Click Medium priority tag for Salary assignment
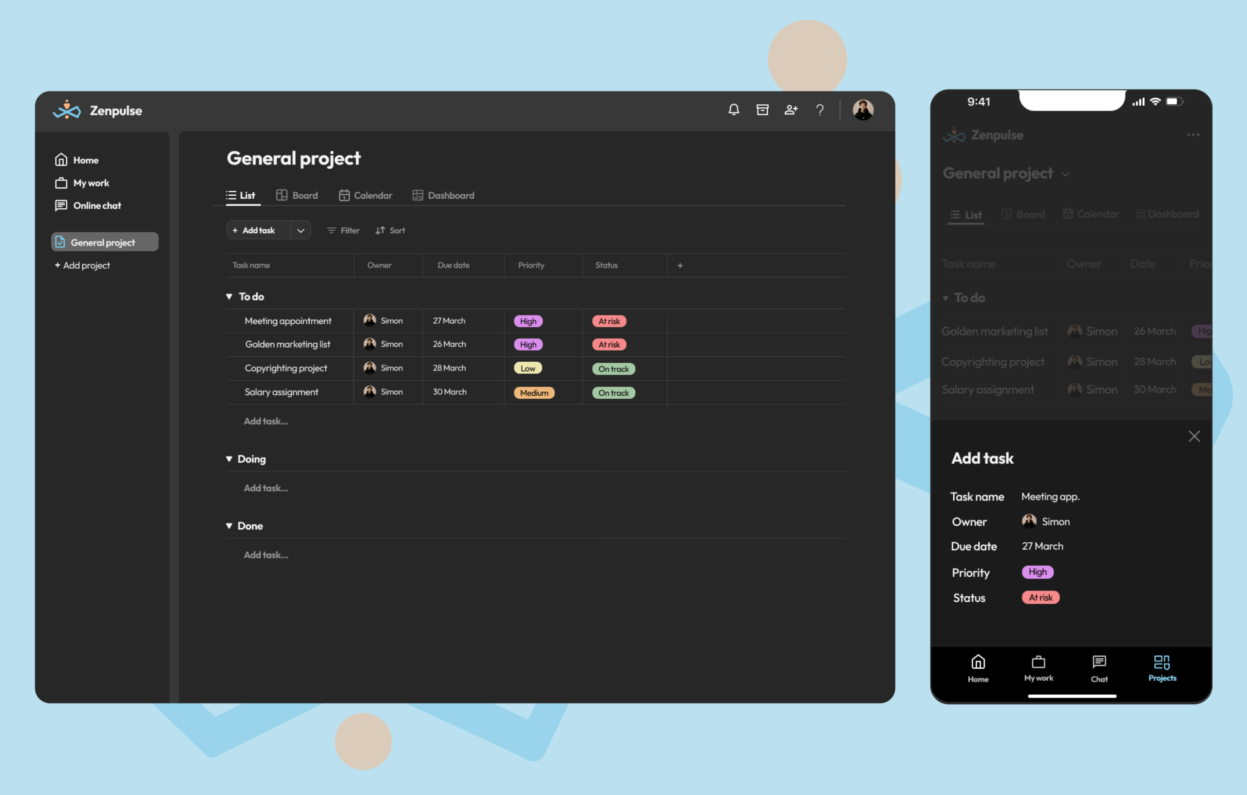Image resolution: width=1247 pixels, height=795 pixels. point(534,393)
